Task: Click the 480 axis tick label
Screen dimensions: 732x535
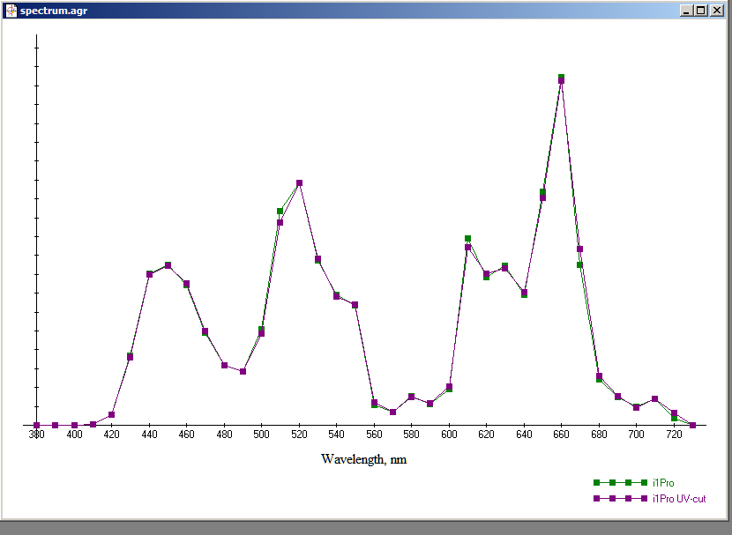Action: (224, 435)
